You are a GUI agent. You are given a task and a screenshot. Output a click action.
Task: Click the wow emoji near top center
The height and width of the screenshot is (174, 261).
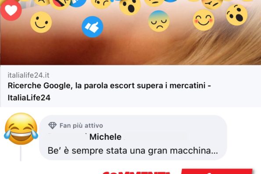click(x=130, y=7)
